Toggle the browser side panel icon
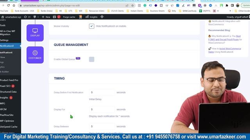The width and height of the screenshot is (250, 140). [232, 5]
